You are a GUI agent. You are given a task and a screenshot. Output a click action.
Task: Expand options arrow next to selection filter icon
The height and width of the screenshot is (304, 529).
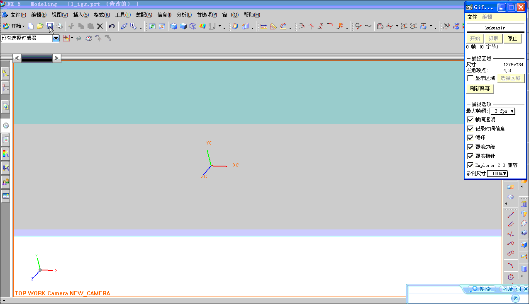click(x=72, y=38)
